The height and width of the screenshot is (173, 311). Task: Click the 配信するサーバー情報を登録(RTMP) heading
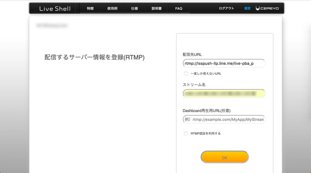pos(95,57)
